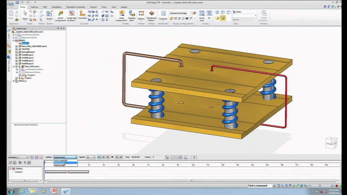Stop the animation playback
Viewport: 347px width, 195px height.
pyautogui.click(x=112, y=157)
